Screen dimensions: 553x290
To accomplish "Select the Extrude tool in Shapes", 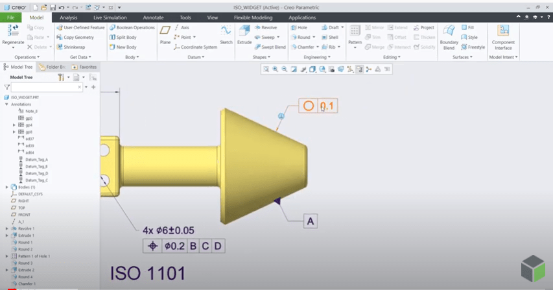I will 244,34.
